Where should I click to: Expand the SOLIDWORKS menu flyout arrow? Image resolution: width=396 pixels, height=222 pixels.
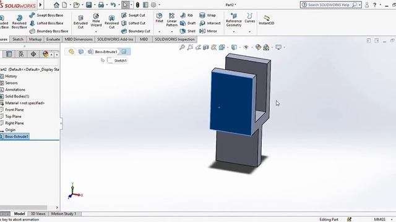click(x=40, y=5)
